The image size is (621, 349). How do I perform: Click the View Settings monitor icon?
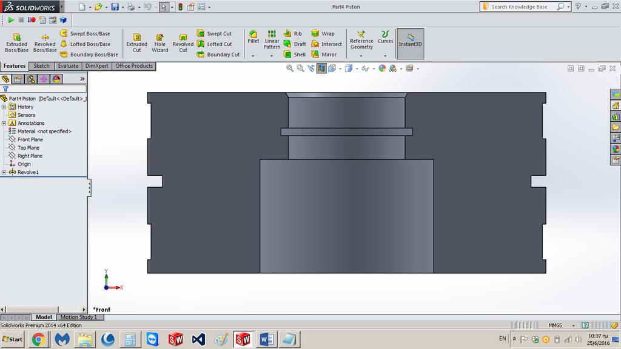(409, 68)
